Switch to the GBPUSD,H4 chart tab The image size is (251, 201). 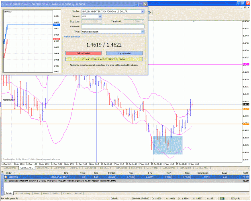186,168
